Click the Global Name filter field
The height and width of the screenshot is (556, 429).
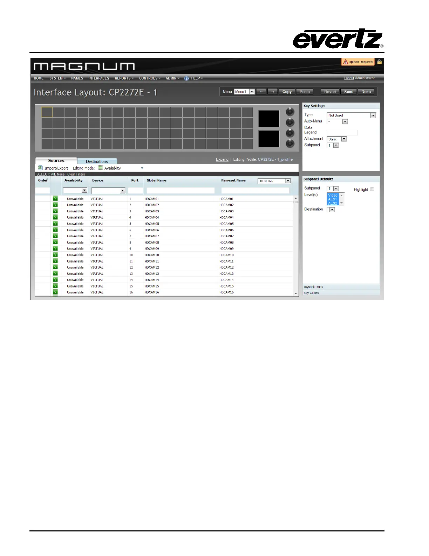pyautogui.click(x=181, y=190)
